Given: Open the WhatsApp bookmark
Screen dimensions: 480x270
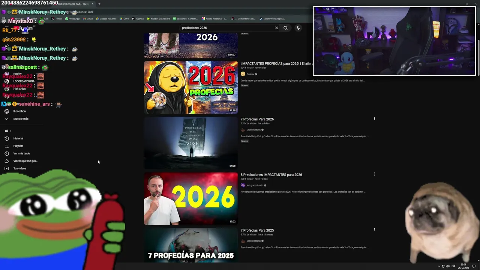Looking at the screenshot, I should [72, 18].
